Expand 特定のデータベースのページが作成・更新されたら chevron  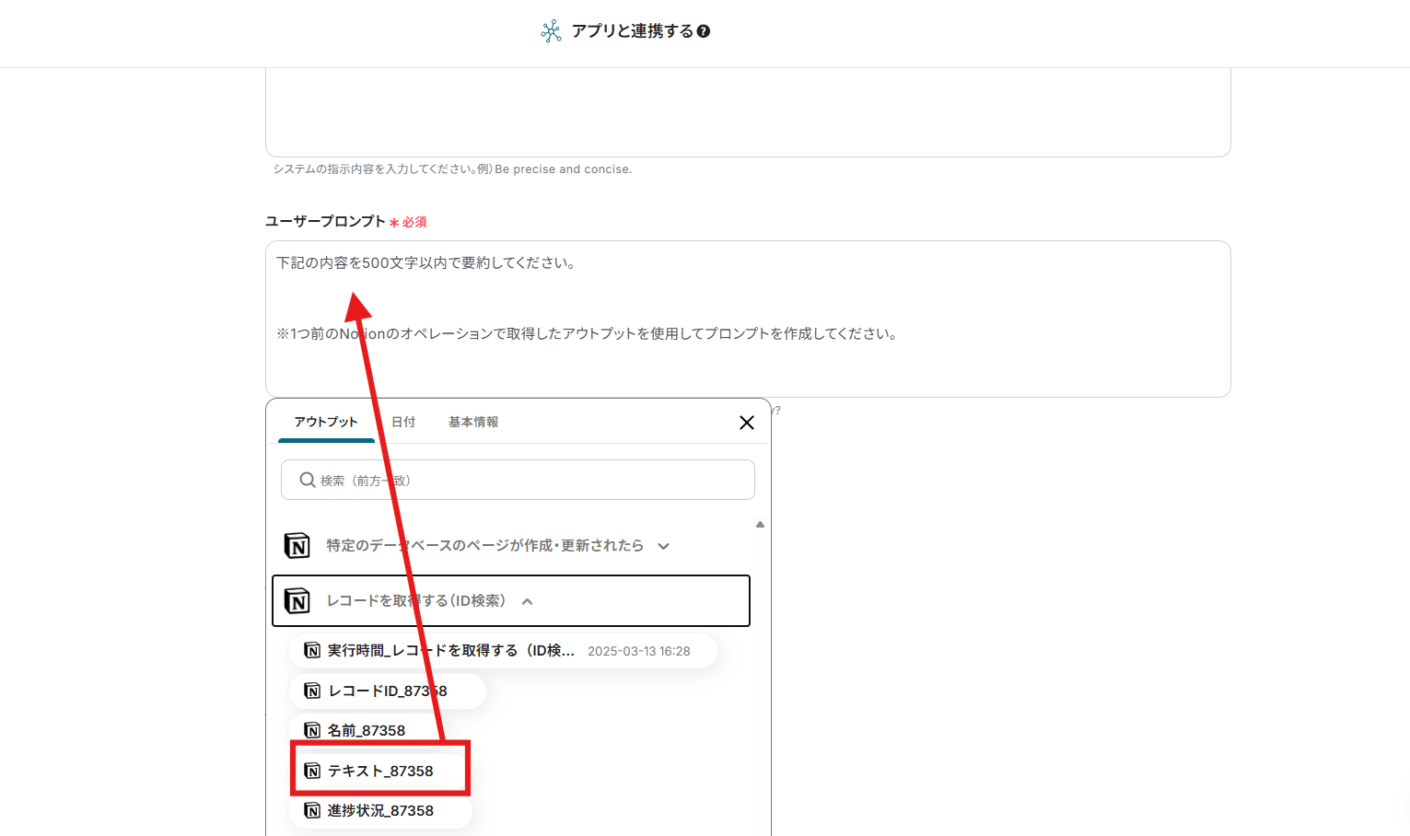[x=664, y=546]
